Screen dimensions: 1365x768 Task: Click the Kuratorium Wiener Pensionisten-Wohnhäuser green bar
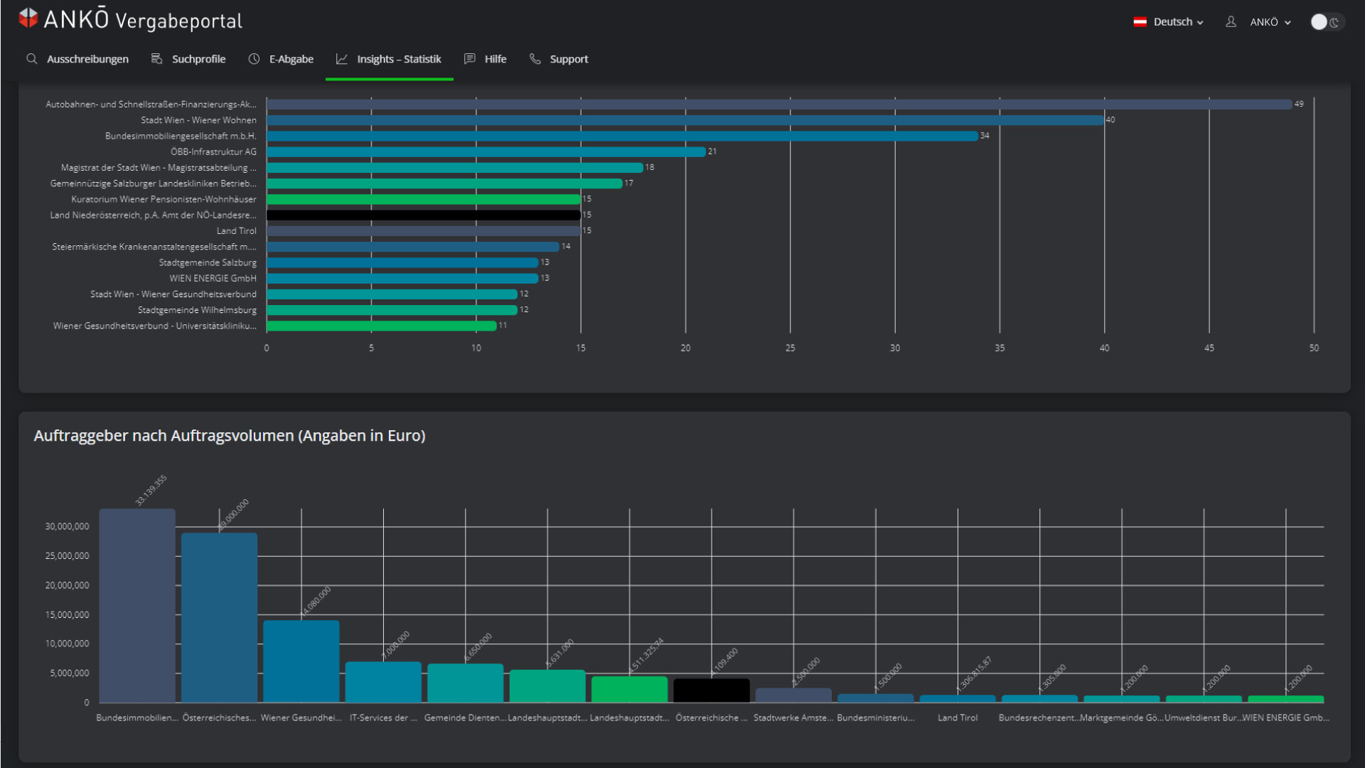(x=424, y=199)
